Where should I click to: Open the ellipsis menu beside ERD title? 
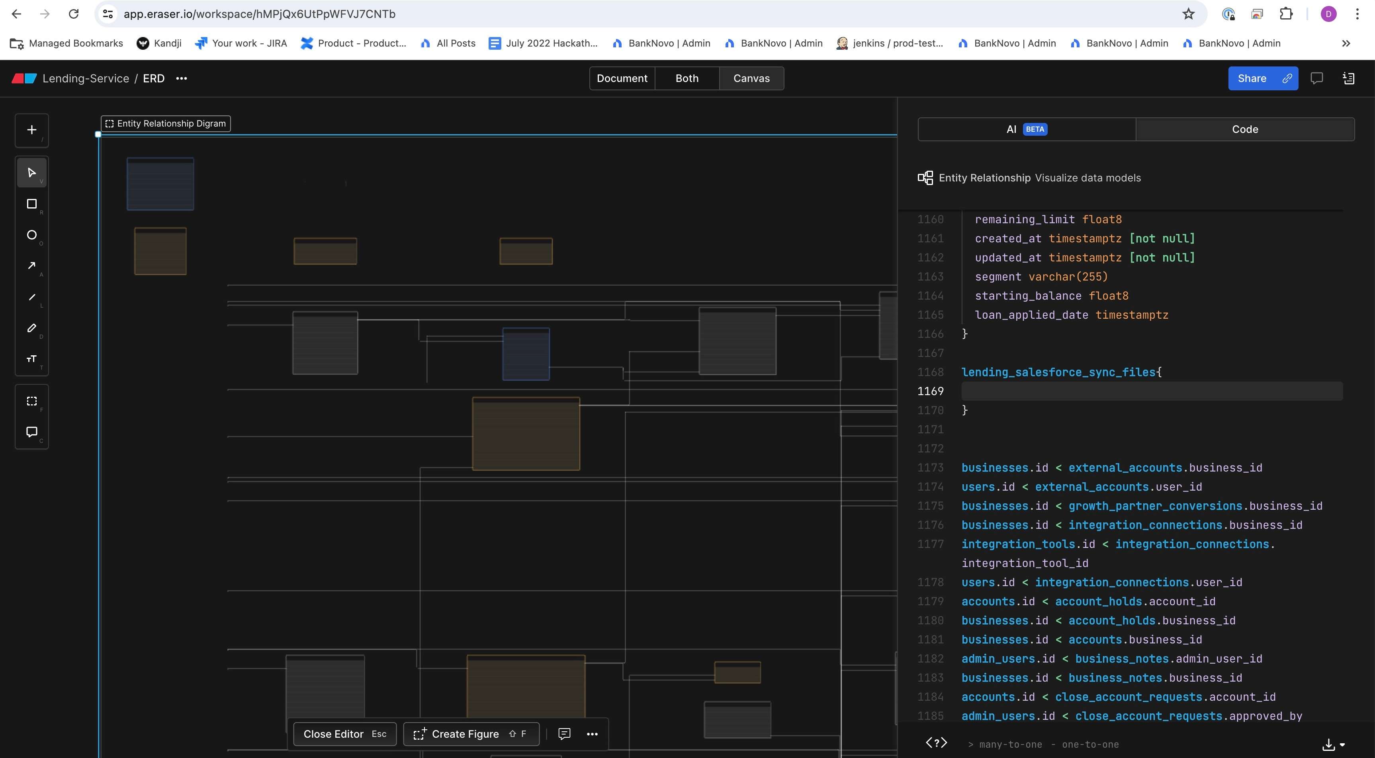pyautogui.click(x=182, y=78)
